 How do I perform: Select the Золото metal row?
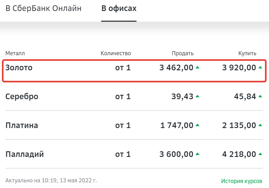[19, 67]
